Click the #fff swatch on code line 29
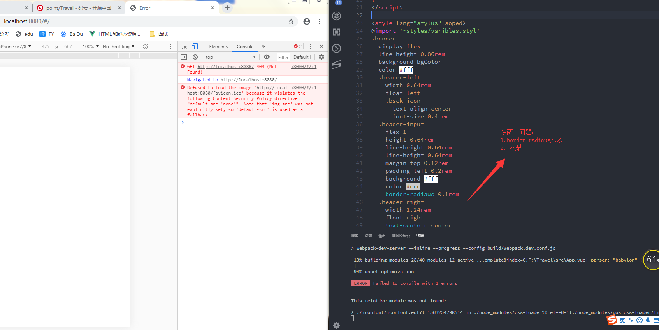 click(x=406, y=70)
